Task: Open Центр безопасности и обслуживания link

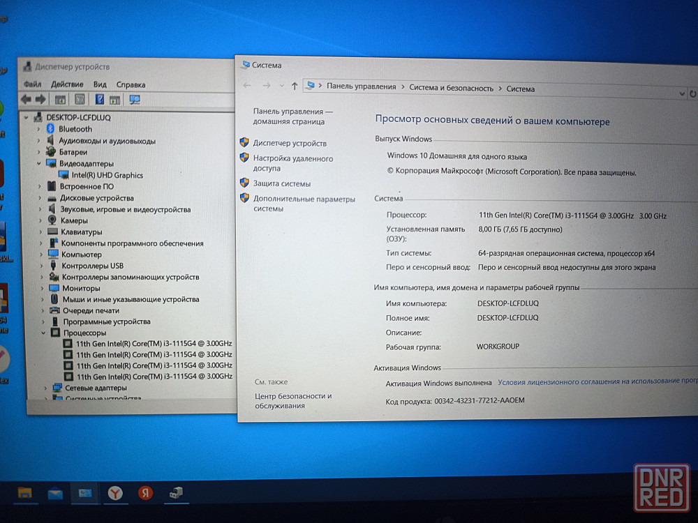Action: (x=293, y=401)
